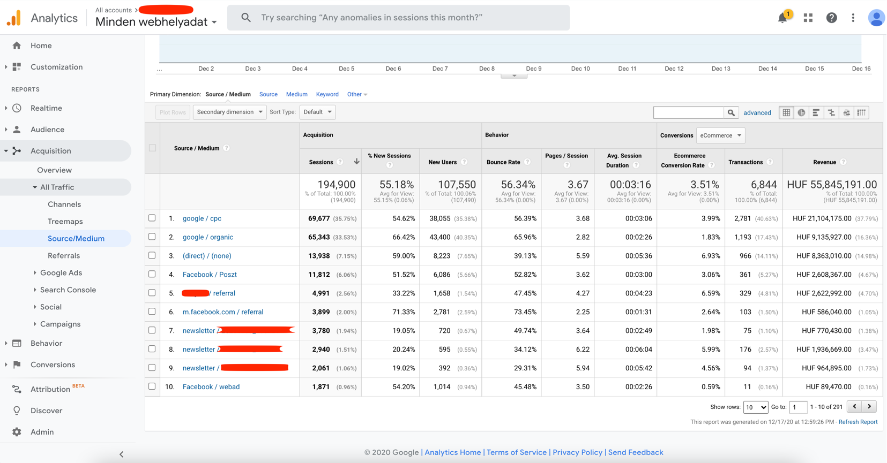Image resolution: width=887 pixels, height=463 pixels.
Task: Switch primary dimension to Keyword
Action: (327, 94)
